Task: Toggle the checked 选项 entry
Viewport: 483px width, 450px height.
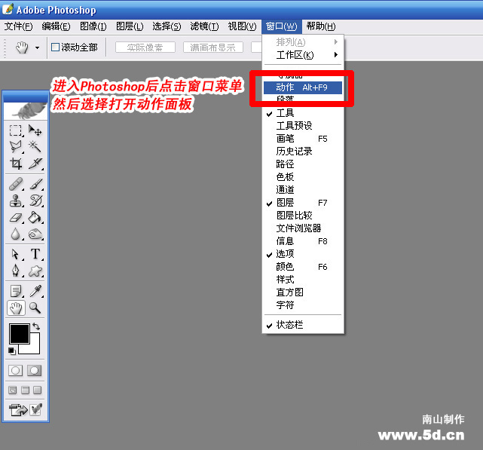Action: click(x=303, y=254)
